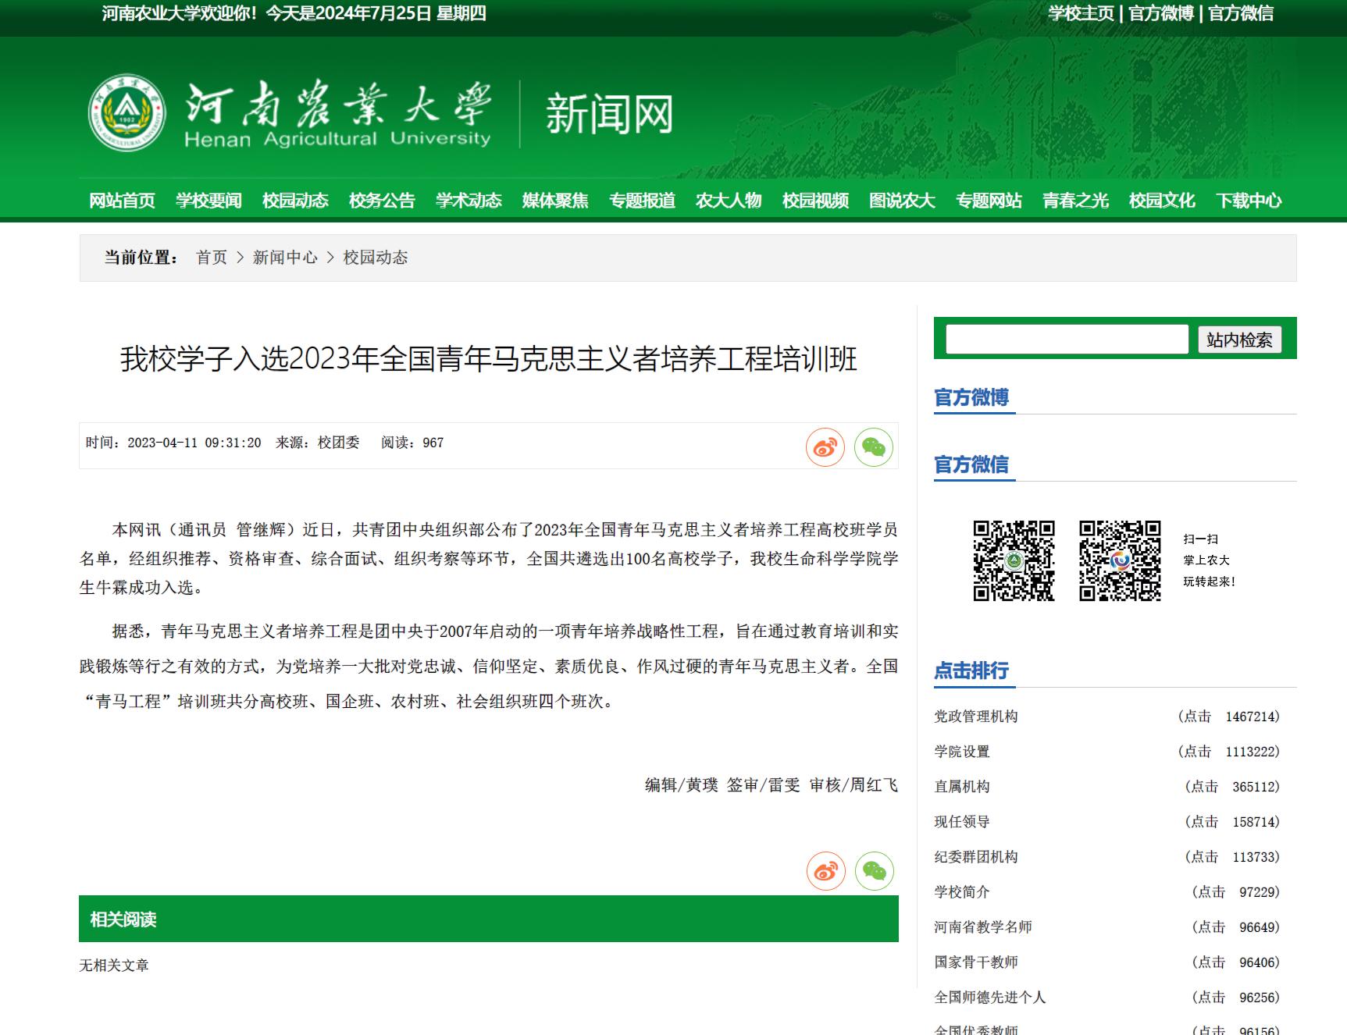Click the left WeChat QR code
The height and width of the screenshot is (1035, 1347).
coord(1014,560)
